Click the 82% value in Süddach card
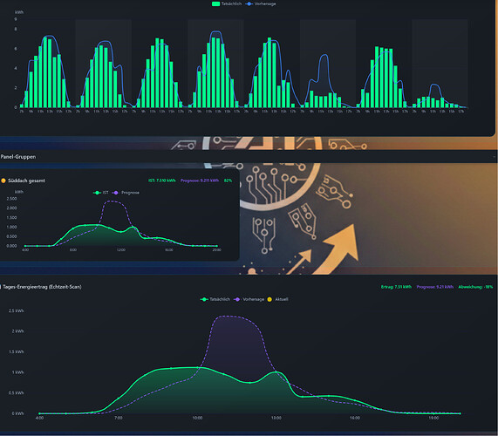 pos(228,181)
